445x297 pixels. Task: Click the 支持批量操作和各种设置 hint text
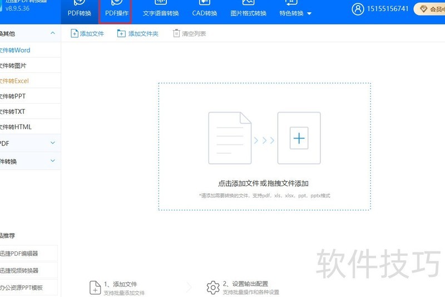(x=251, y=292)
